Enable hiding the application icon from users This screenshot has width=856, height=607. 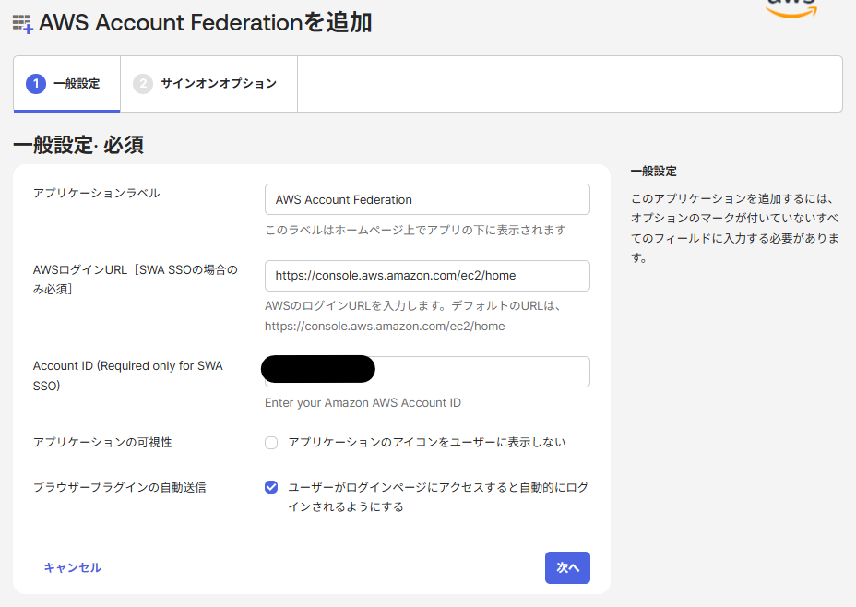[271, 443]
